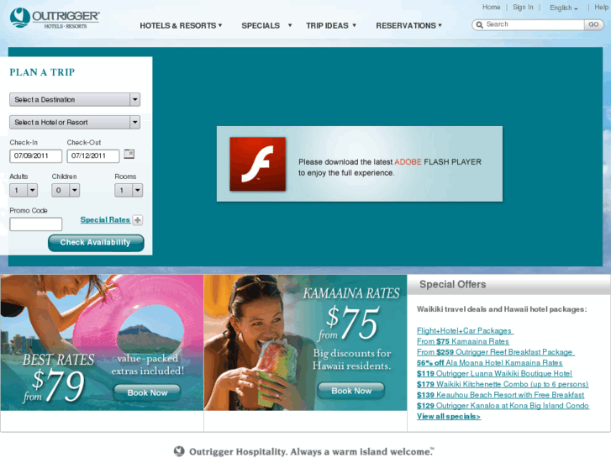This screenshot has height=458, width=611.
Task: Open the Best Rates from $79 banner image
Action: tap(102, 343)
